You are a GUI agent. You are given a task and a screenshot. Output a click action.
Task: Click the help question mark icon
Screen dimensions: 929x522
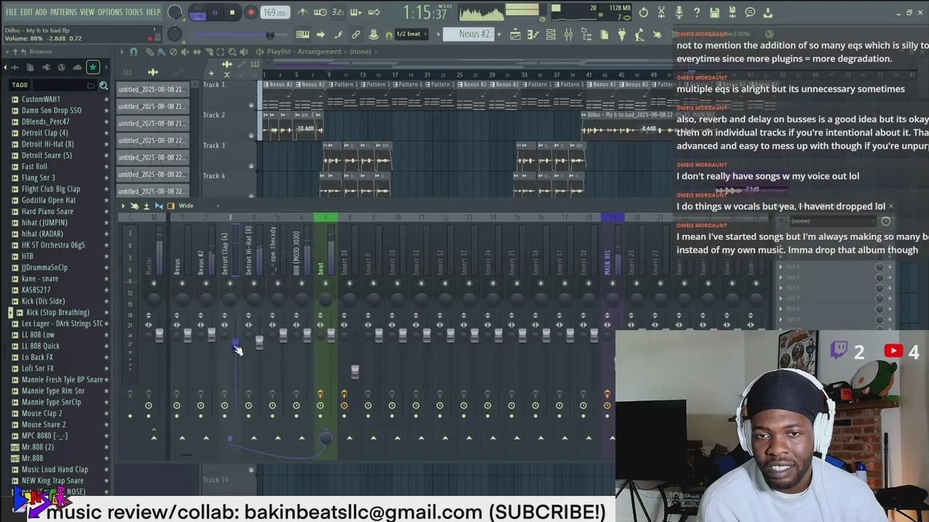pos(697,12)
